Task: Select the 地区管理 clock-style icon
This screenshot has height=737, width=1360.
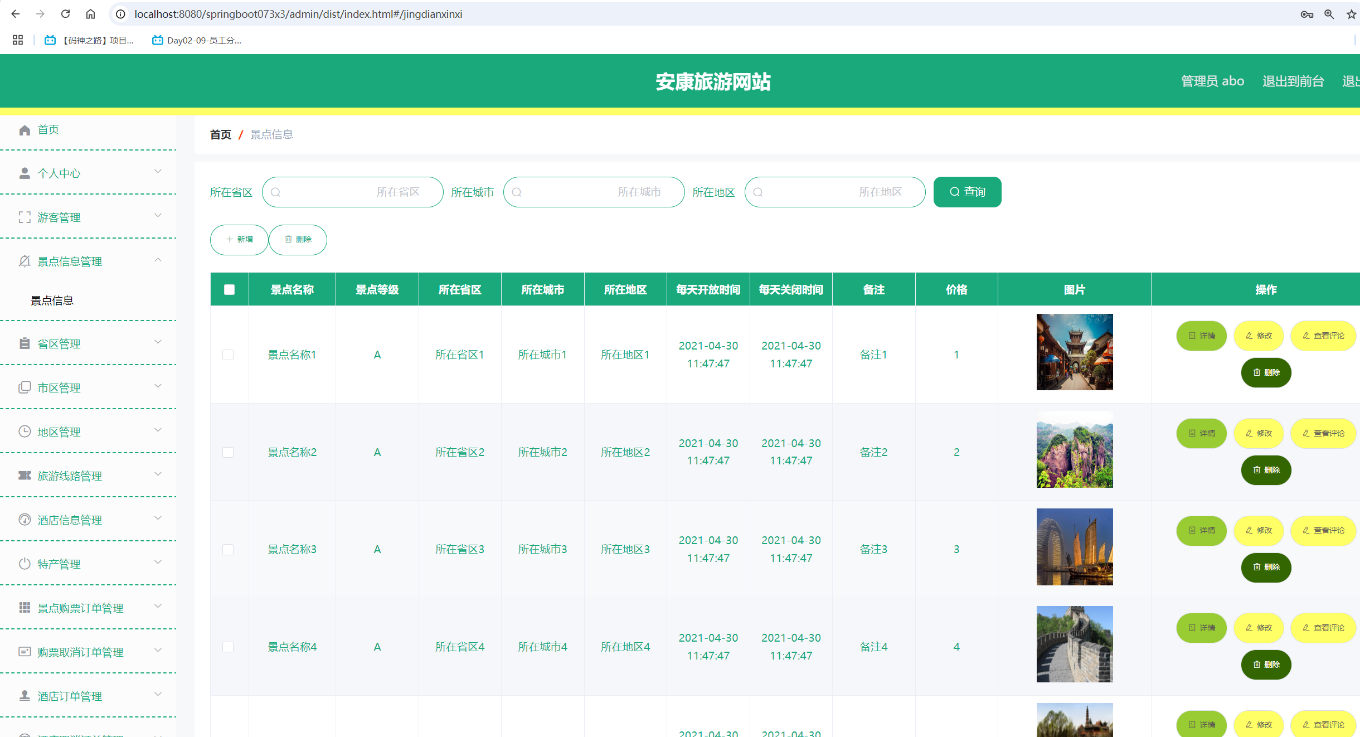Action: [x=25, y=431]
